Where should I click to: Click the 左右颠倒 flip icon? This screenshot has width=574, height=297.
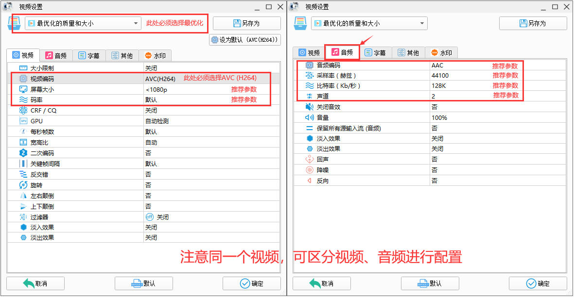click(x=23, y=196)
